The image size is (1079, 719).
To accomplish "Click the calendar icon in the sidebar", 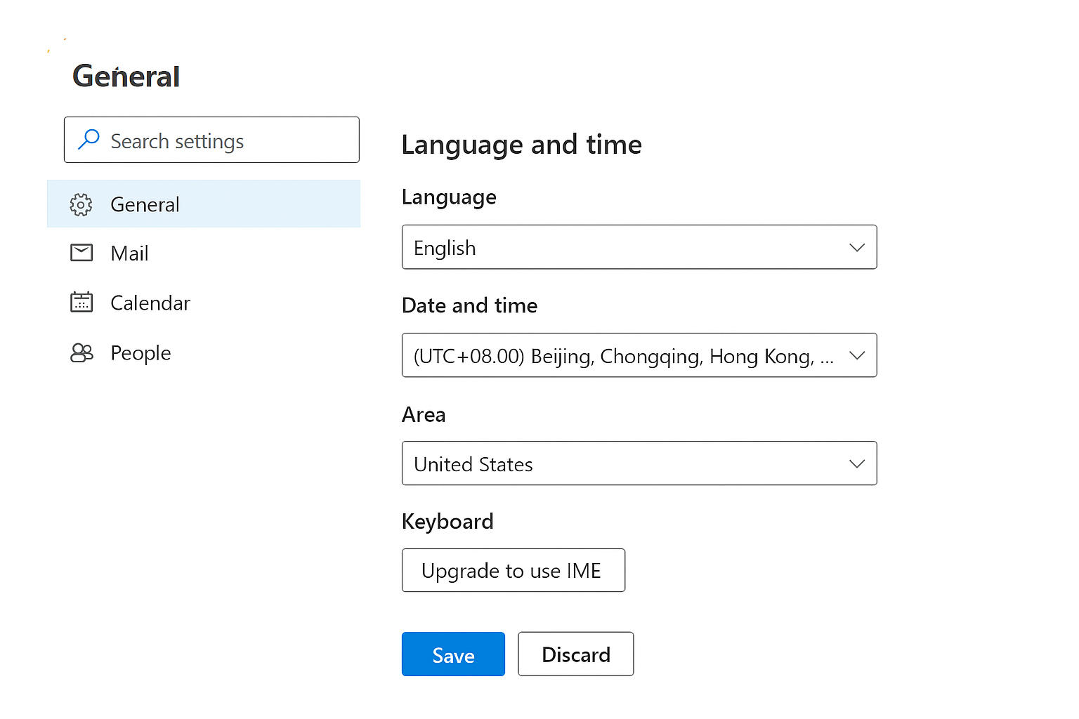I will pos(81,302).
